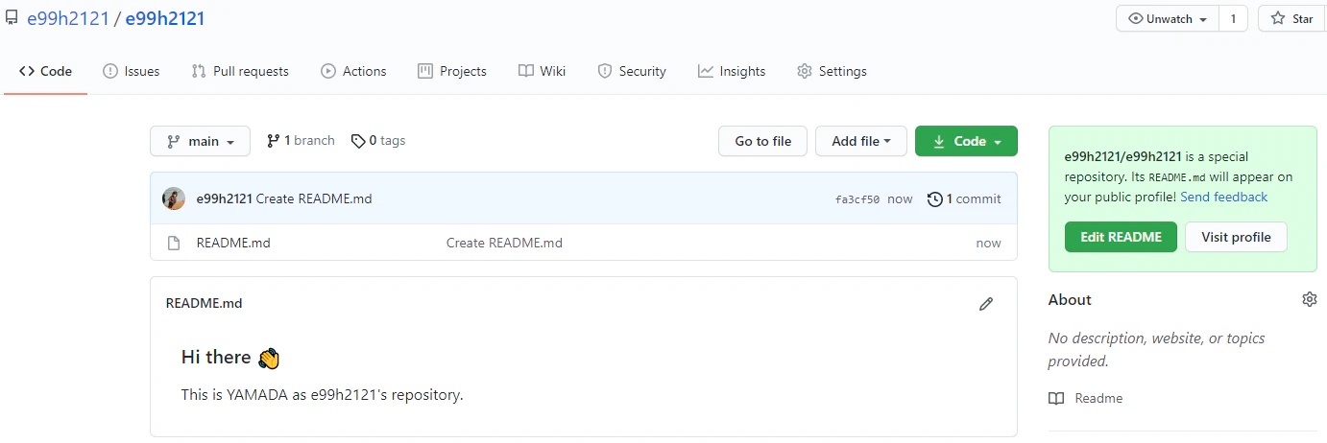
Task: Click the e99h2121 owner link in header
Action: point(68,18)
